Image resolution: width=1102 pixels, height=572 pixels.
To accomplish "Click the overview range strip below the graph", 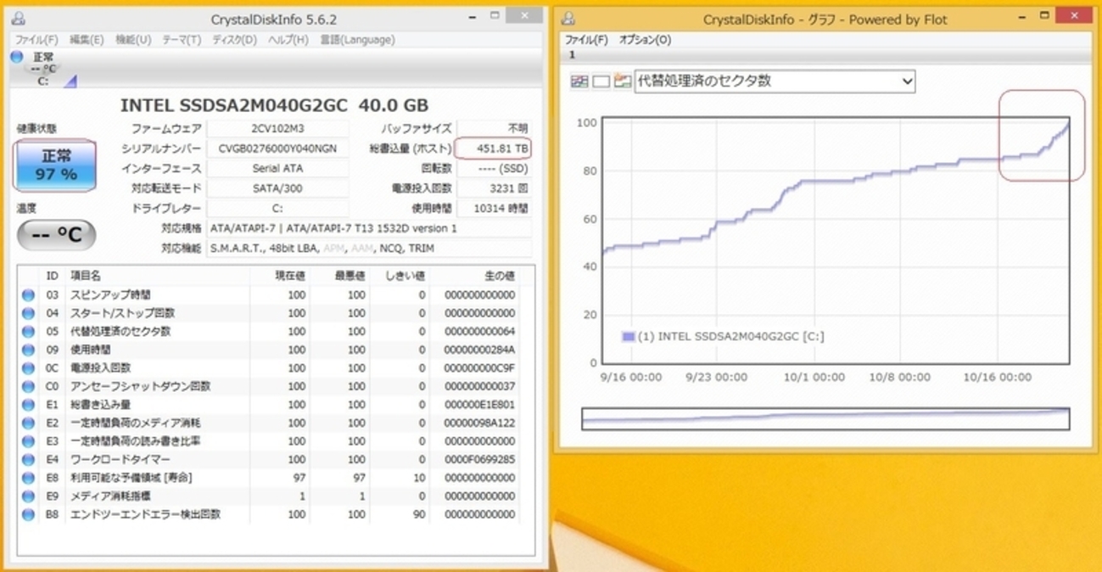I will (x=825, y=418).
